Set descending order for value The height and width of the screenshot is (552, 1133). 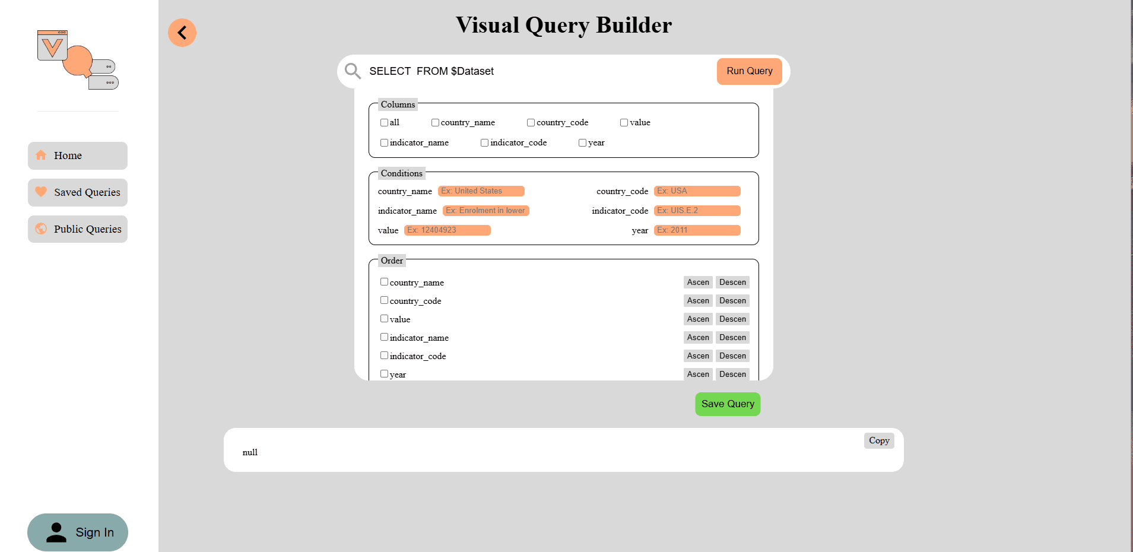pos(732,319)
